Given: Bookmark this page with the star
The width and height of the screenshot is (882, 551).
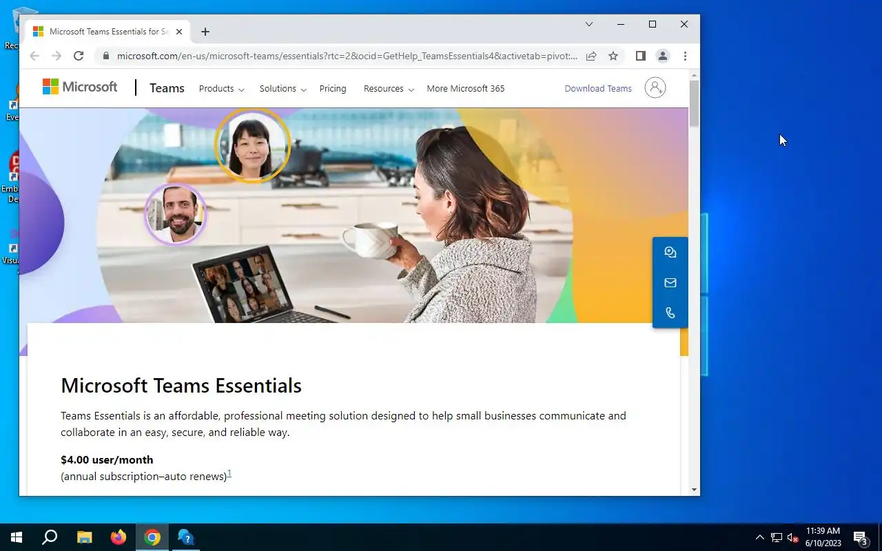Looking at the screenshot, I should click(x=613, y=56).
